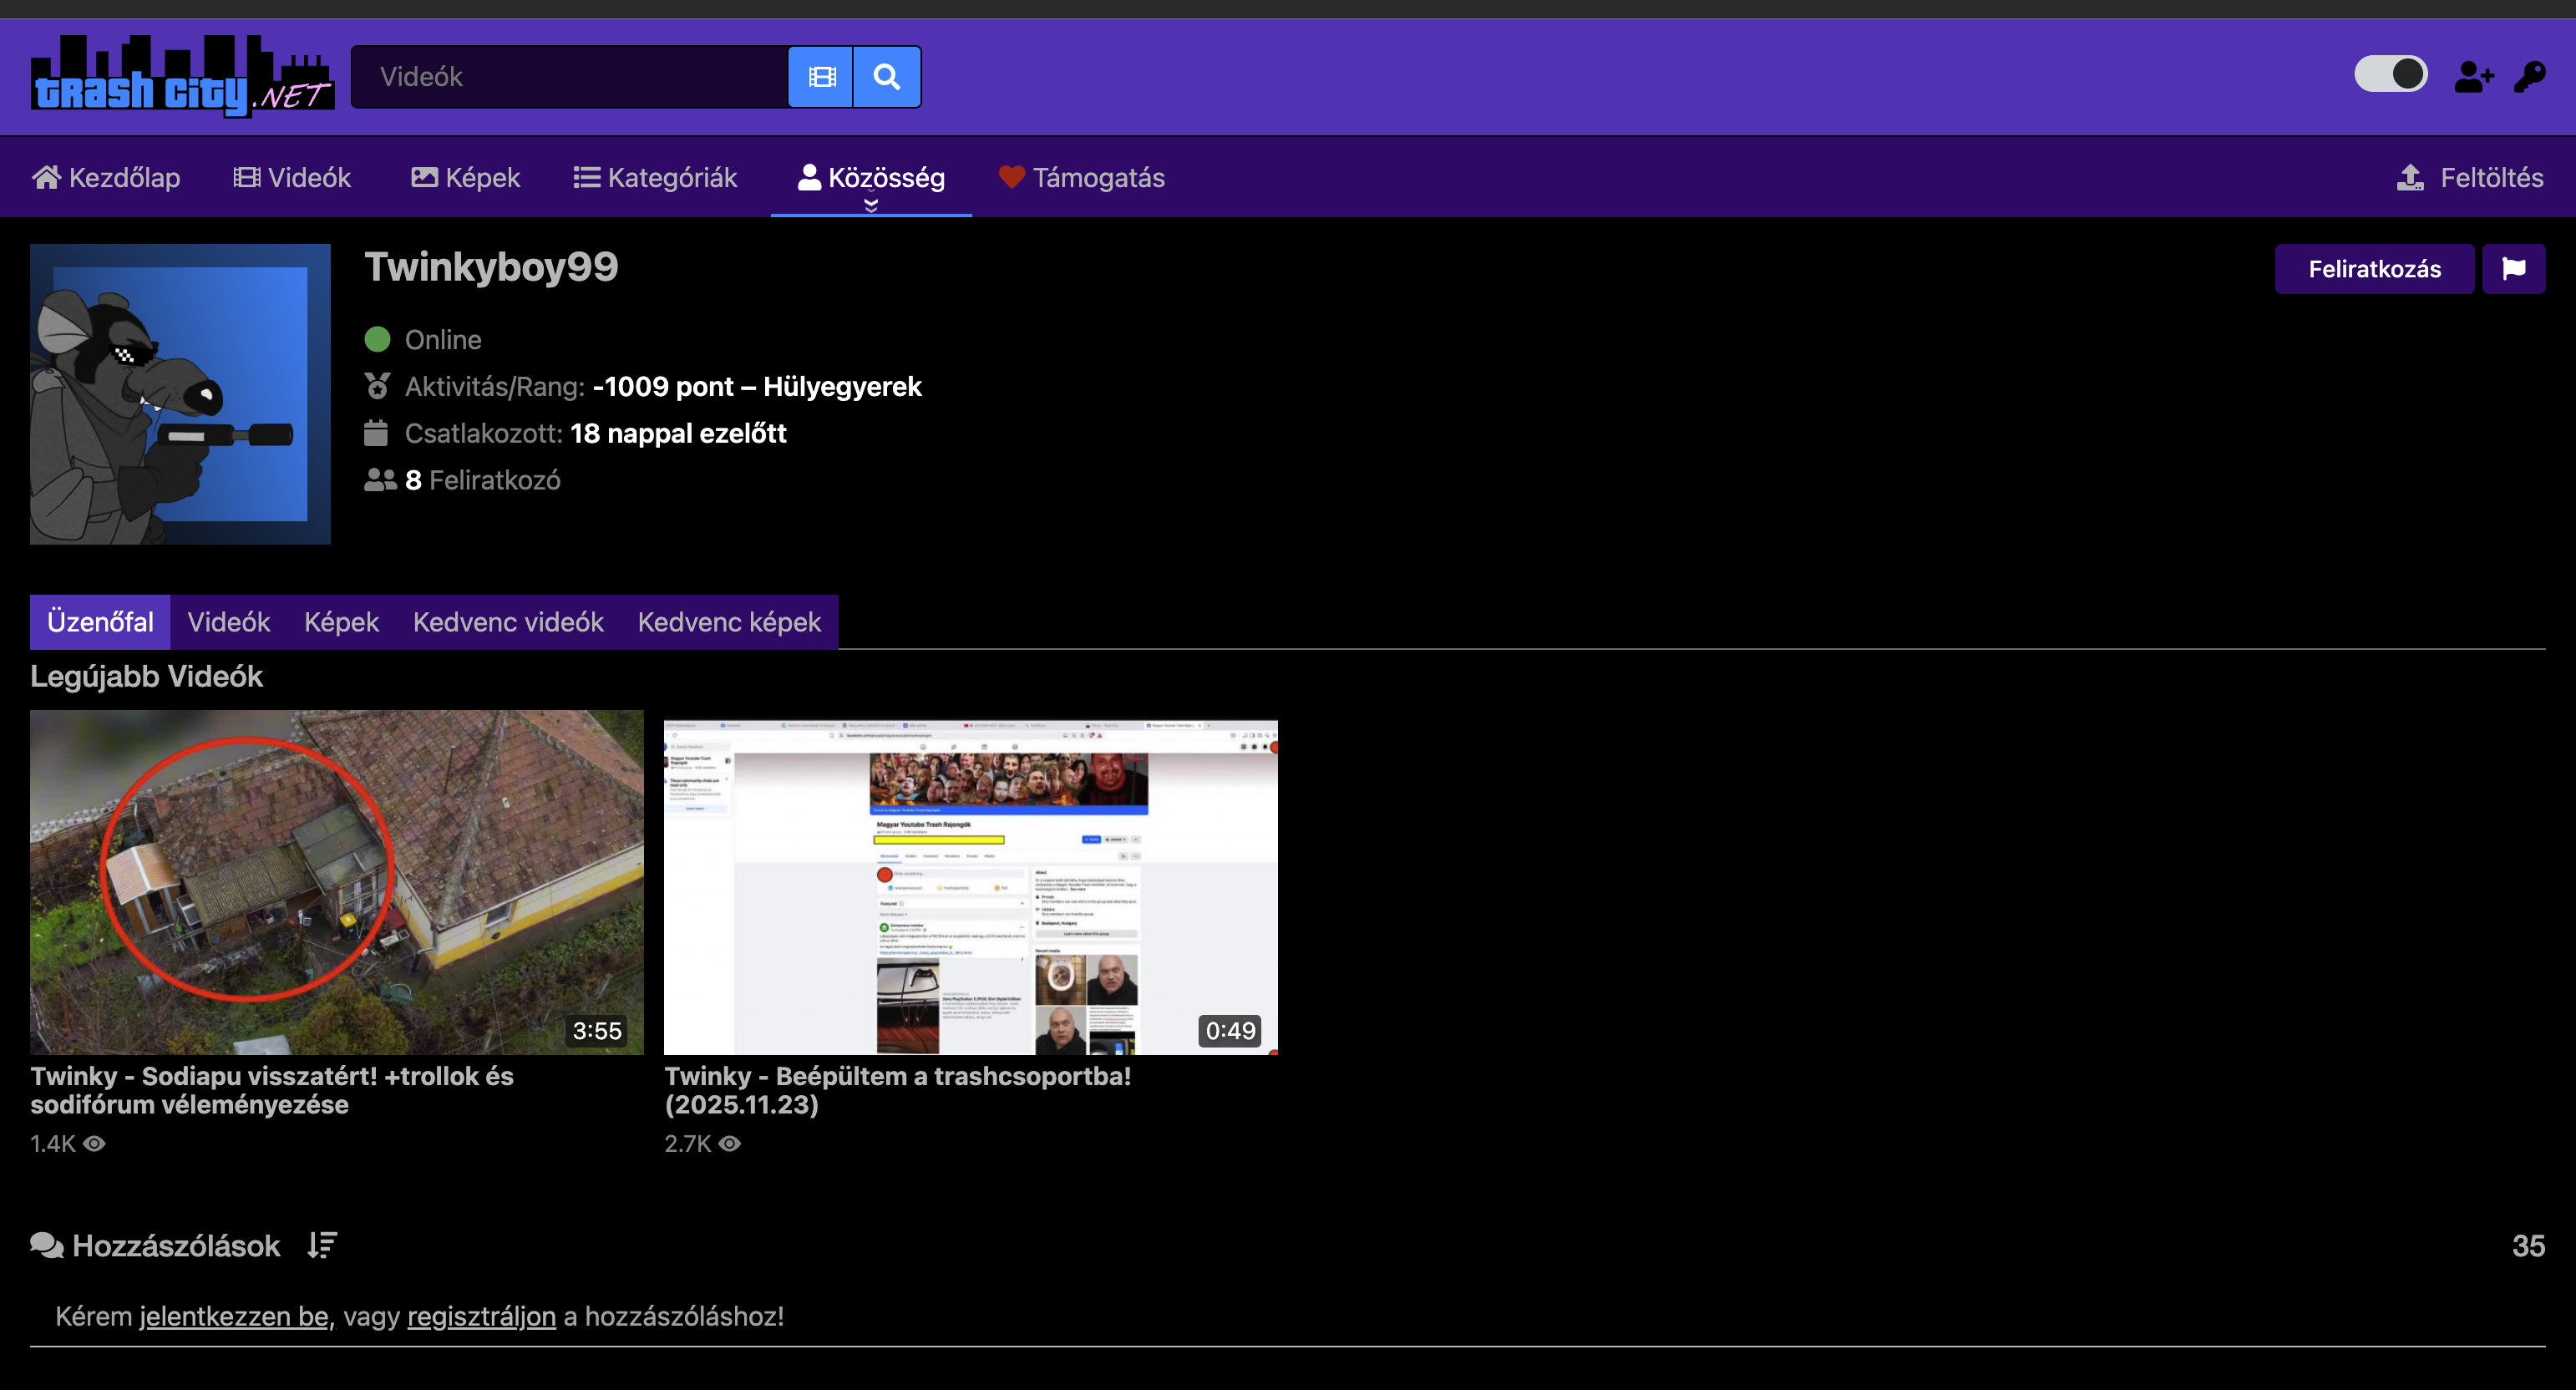Open login via the key icon

pyautogui.click(x=2530, y=77)
